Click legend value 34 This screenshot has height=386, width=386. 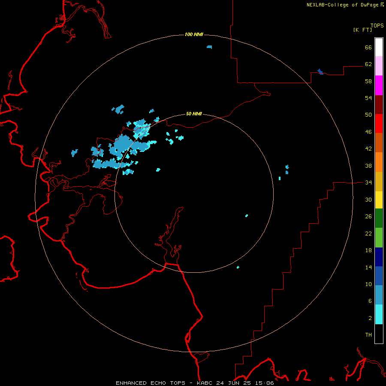point(368,182)
